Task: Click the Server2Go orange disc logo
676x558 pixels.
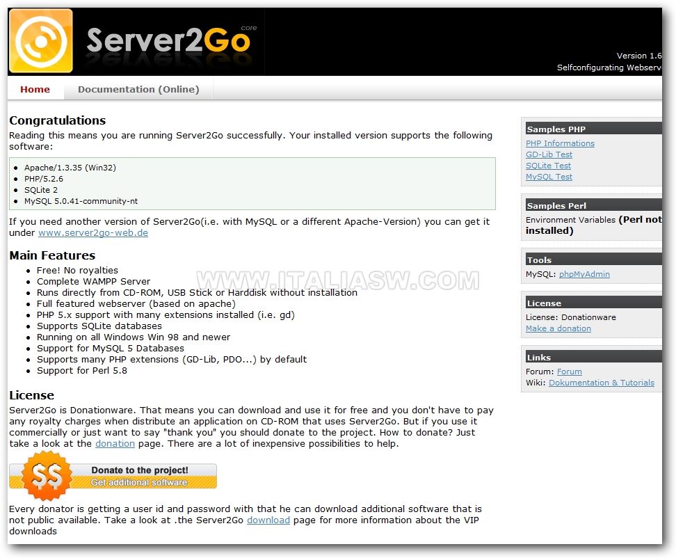Action: [41, 41]
